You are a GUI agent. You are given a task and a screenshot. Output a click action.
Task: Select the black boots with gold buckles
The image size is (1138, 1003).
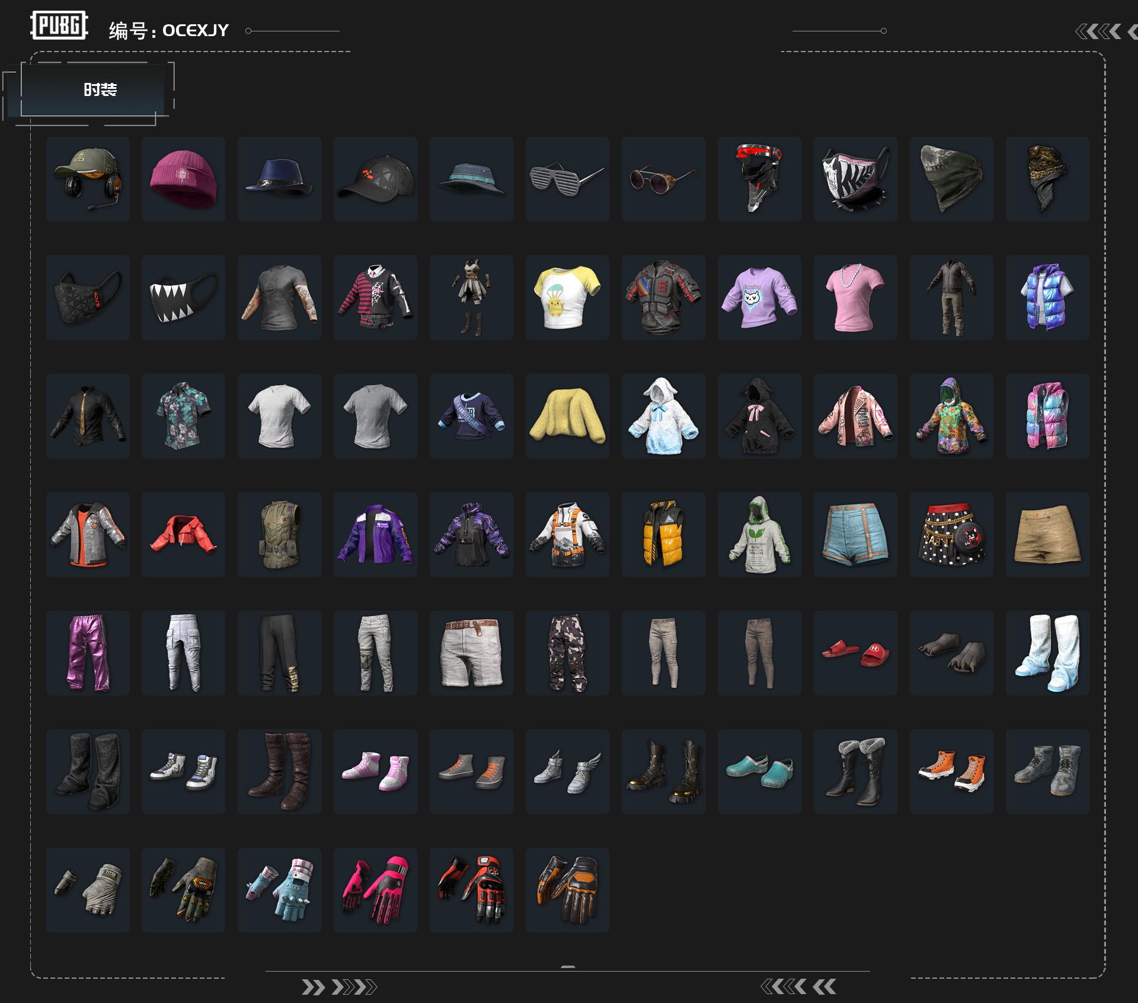(664, 772)
